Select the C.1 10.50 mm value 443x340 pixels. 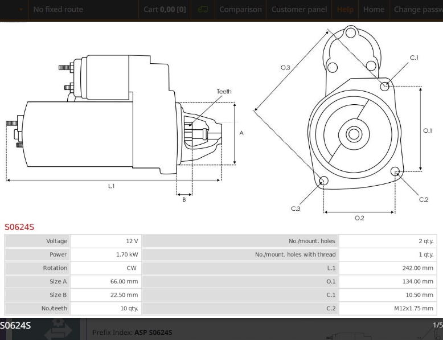coord(388,295)
